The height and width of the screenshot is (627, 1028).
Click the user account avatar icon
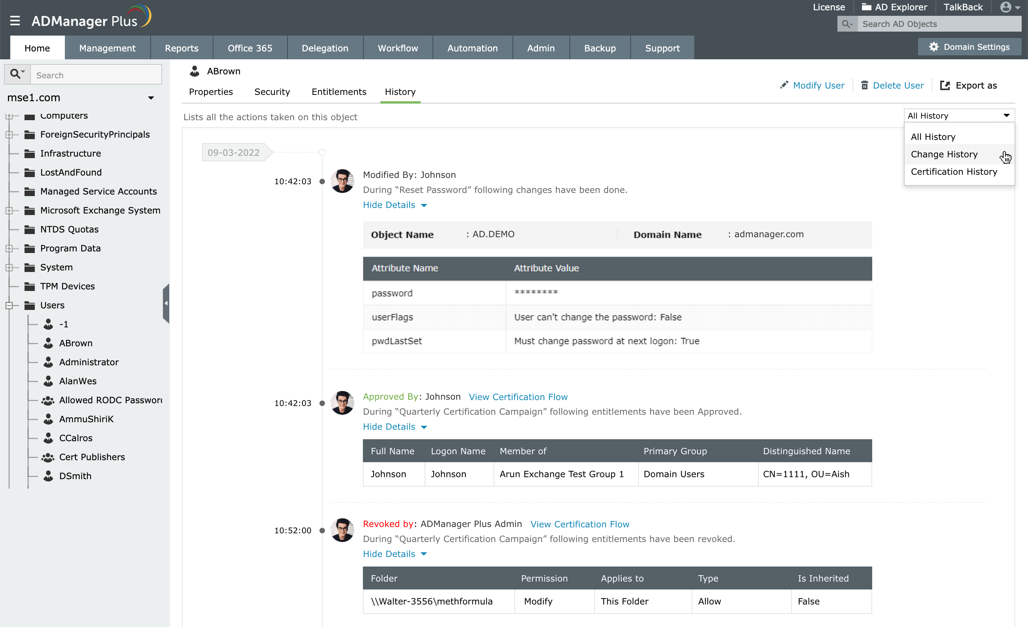tap(1005, 8)
